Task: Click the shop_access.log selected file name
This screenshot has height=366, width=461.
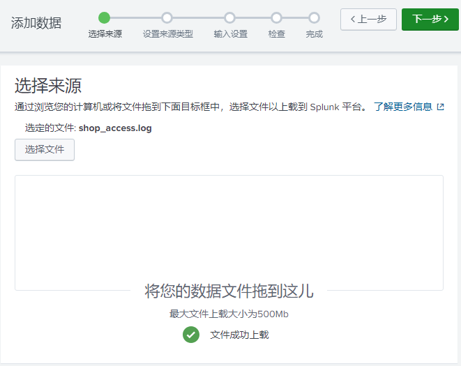Action: tap(115, 128)
